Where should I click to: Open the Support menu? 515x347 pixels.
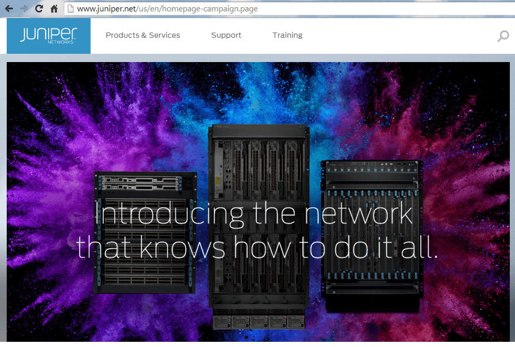(226, 35)
